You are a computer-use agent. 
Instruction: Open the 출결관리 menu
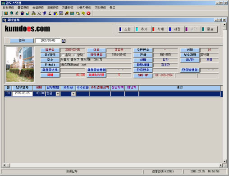click(23, 8)
